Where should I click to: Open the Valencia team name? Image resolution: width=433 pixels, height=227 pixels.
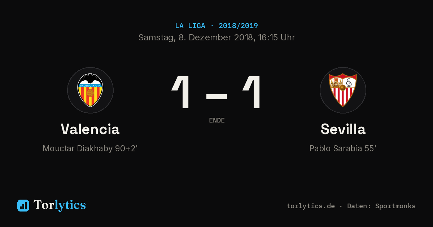click(90, 129)
